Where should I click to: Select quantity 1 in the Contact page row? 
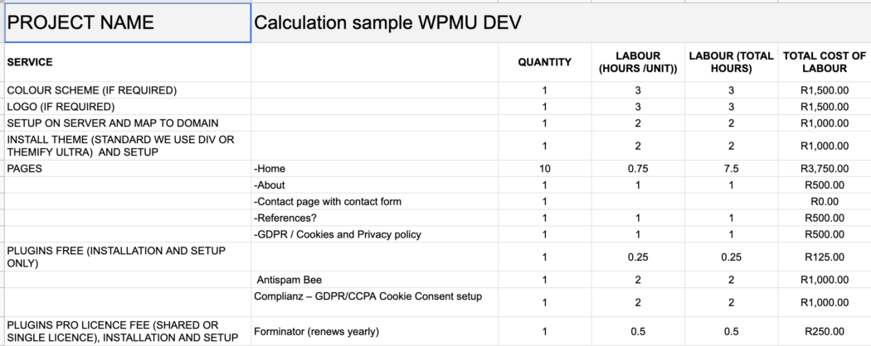pyautogui.click(x=544, y=201)
